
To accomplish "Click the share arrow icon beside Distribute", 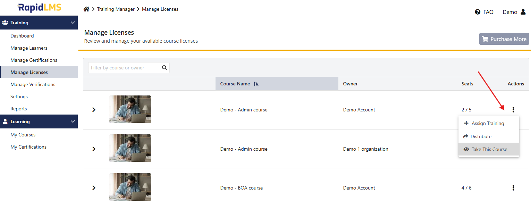I will tap(466, 136).
